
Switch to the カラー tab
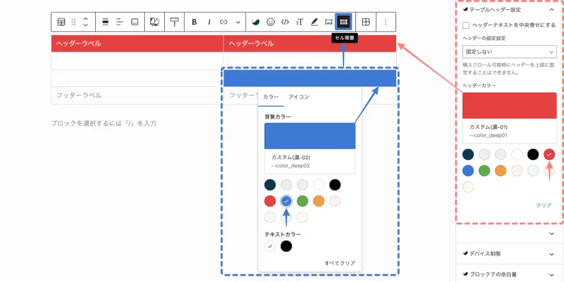271,97
